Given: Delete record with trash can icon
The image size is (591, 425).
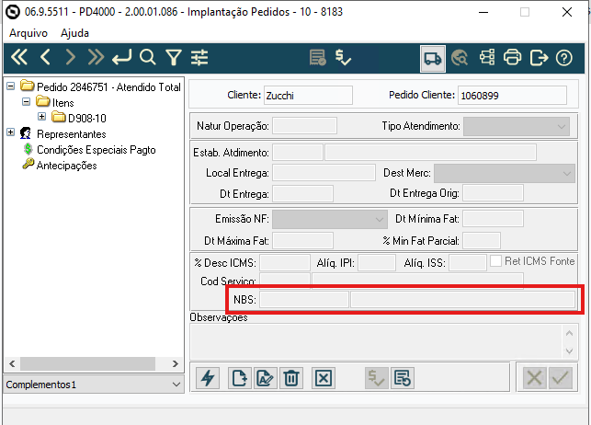Looking at the screenshot, I should point(291,378).
